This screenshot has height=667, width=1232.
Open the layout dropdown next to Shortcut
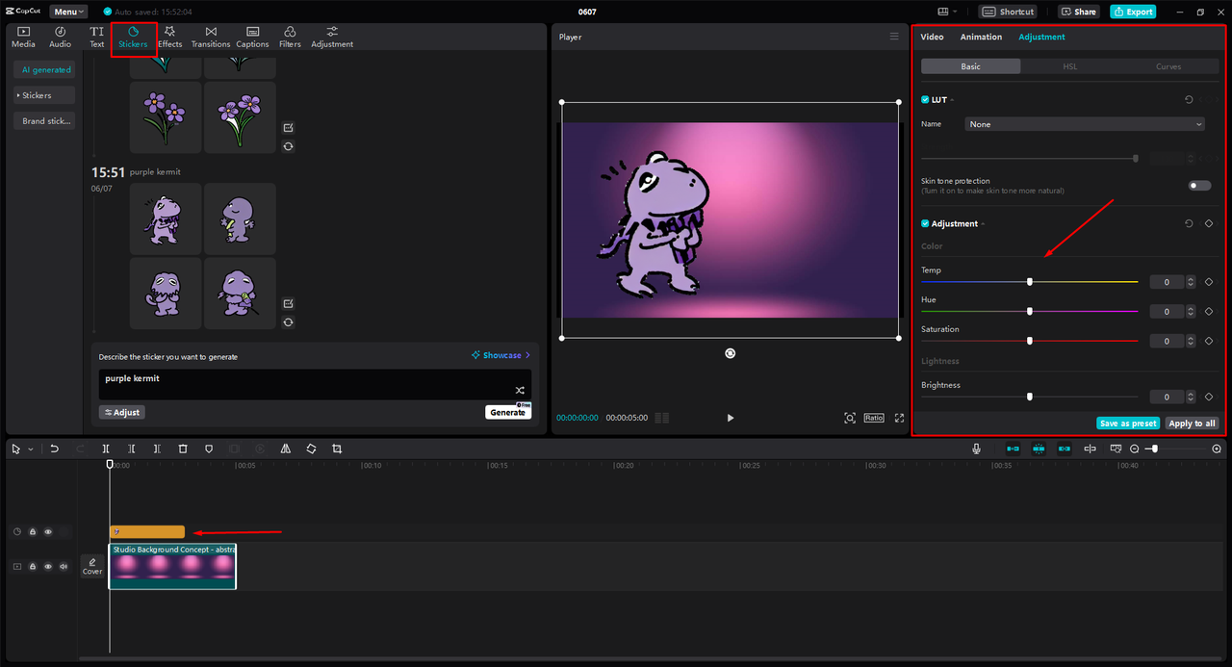point(946,12)
